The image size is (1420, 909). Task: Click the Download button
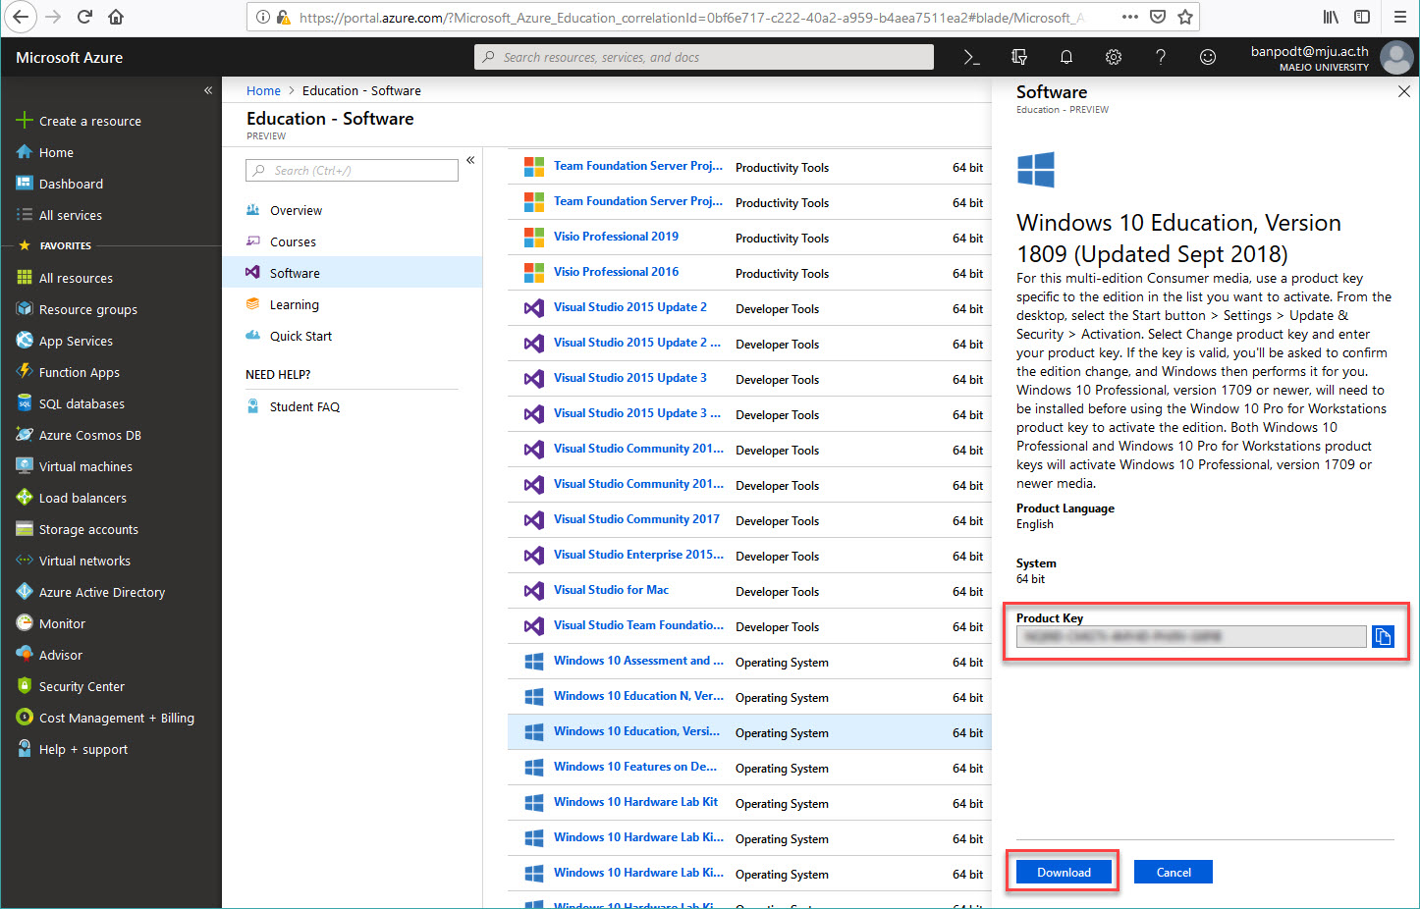(1064, 872)
